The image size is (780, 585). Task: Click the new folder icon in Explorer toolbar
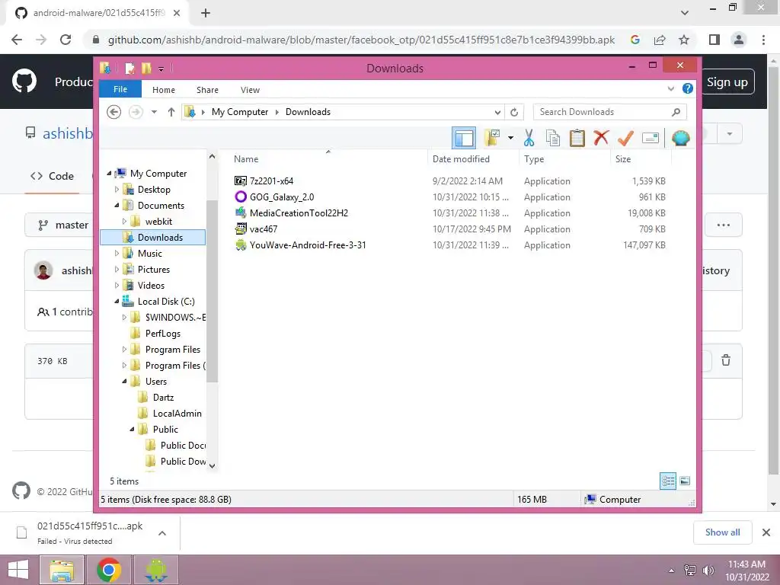coord(492,138)
